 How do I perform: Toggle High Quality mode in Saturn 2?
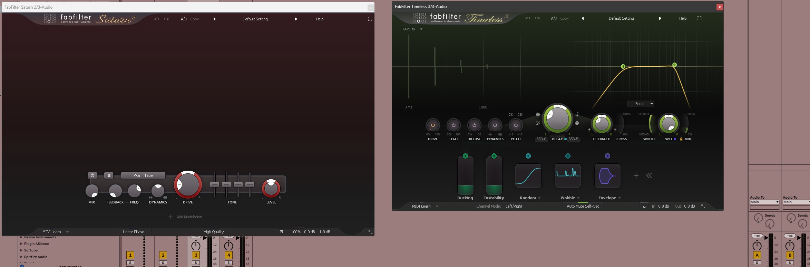[214, 232]
